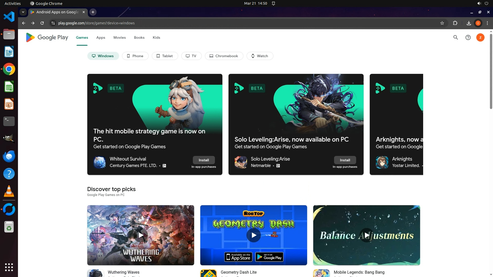Viewport: 493px width, 277px height.
Task: Open Google Play search icon
Action: (x=456, y=37)
